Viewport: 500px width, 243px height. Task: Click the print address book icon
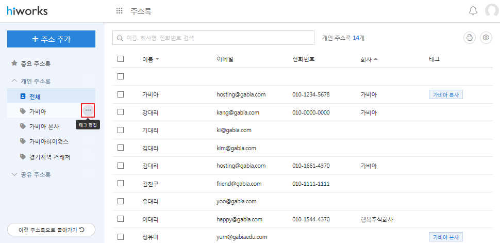tap(469, 38)
